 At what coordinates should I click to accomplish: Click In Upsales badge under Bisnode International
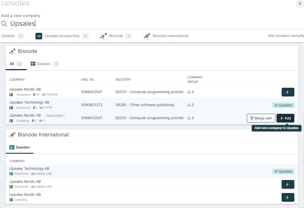coord(283,171)
